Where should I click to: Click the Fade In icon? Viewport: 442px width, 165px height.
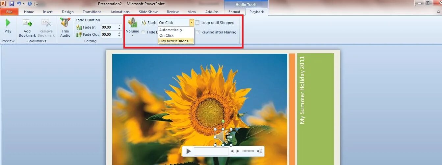79,27
